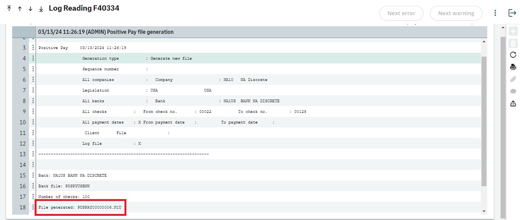Move down one log entry with the arrow
This screenshot has height=220, width=520.
pos(30,8)
